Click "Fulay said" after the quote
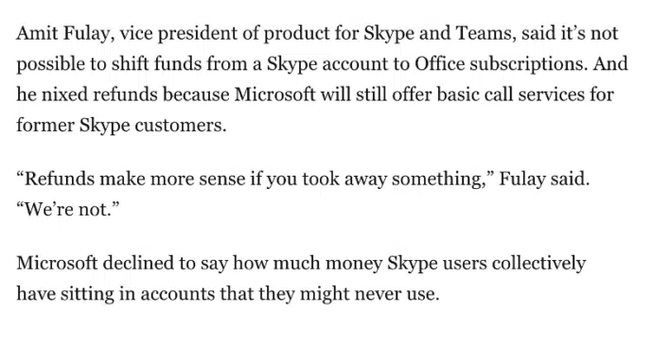Viewport: 653px width, 345px height. coord(544,180)
